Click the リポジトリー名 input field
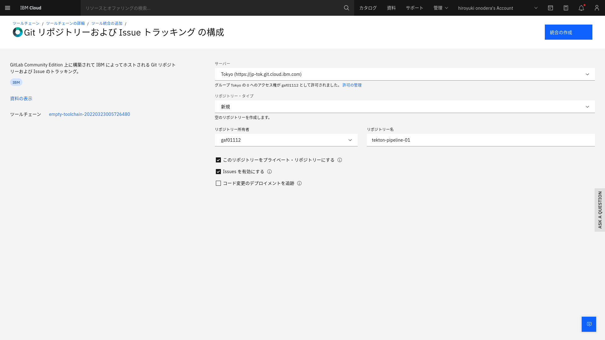The width and height of the screenshot is (605, 340). [480, 140]
